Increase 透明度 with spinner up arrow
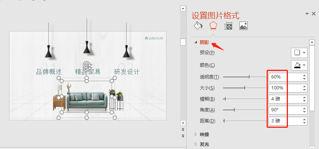The height and width of the screenshot is (149, 319). (304, 75)
